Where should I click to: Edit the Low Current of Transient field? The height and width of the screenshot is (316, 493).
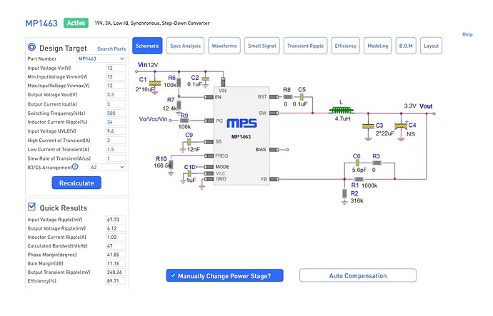pos(116,149)
